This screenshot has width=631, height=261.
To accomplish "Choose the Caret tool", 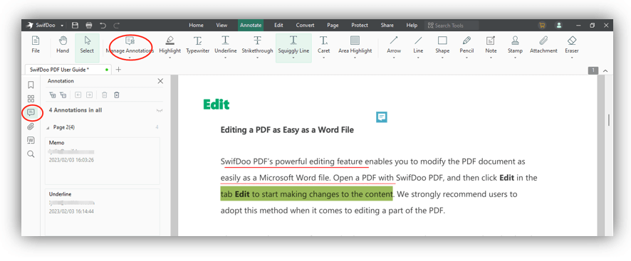I will (323, 45).
